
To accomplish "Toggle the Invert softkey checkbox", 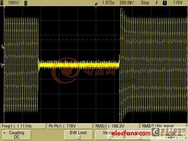I will pos(140,138).
